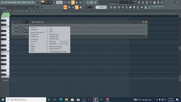181x102 pixels.
Task: Open the Pattern 1 selector
Action: coord(101,7)
